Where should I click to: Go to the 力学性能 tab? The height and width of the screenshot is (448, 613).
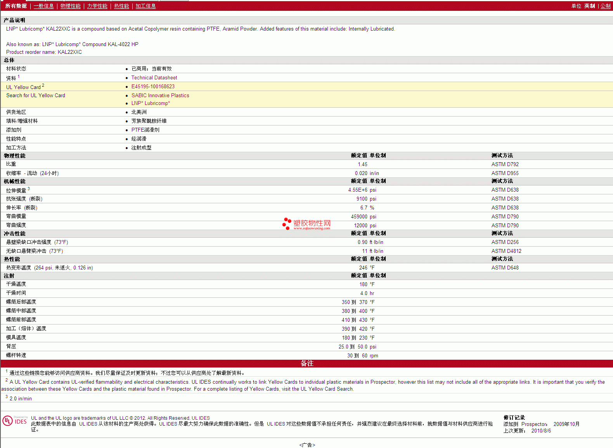97,6
